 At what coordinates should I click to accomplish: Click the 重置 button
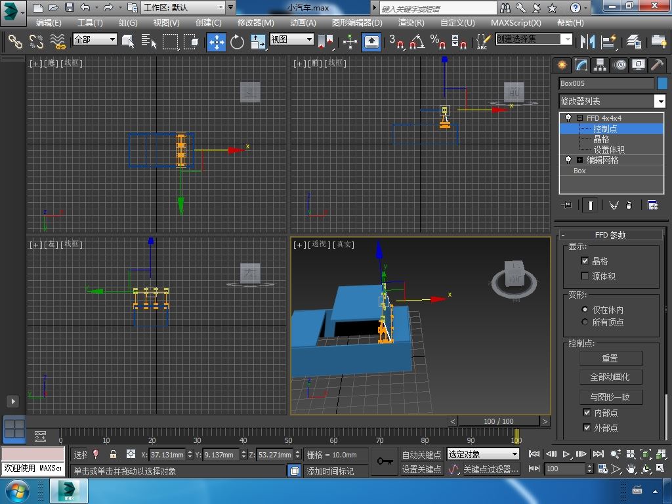(x=610, y=358)
